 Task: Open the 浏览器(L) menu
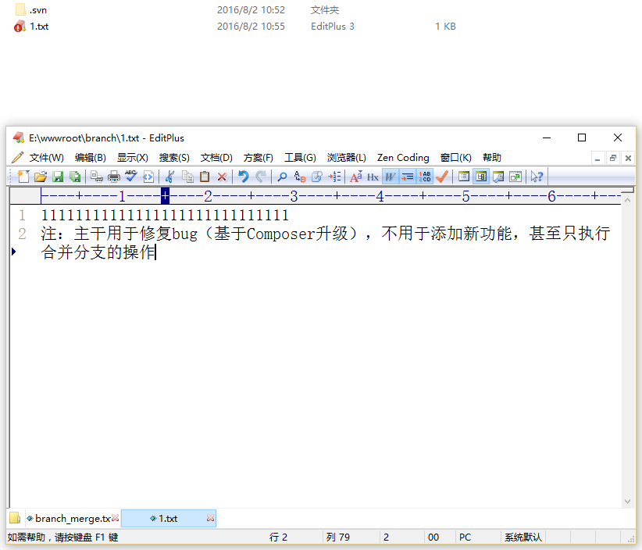coord(347,158)
